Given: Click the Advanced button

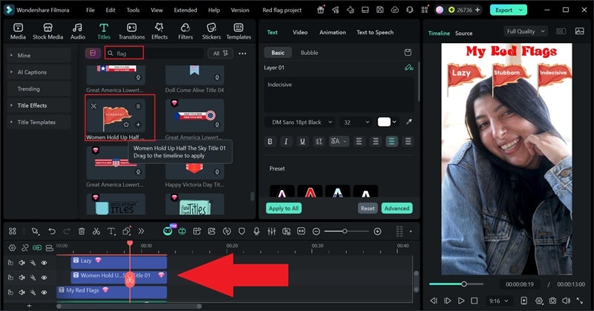Looking at the screenshot, I should (x=396, y=209).
